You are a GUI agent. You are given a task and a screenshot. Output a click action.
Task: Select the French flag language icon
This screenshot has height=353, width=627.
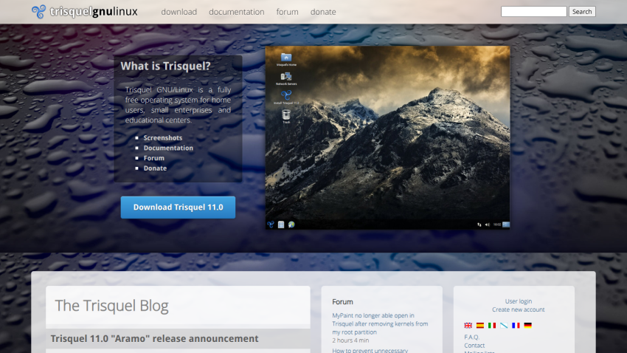(516, 326)
